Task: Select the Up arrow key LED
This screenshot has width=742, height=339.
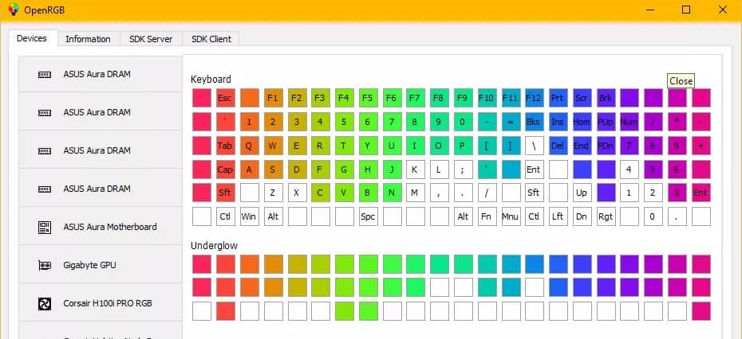Action: tap(582, 193)
